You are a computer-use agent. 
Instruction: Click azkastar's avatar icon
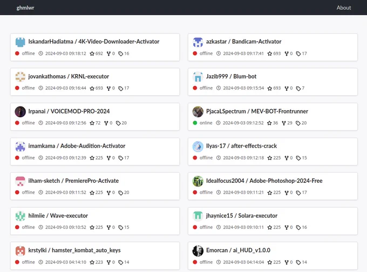(198, 42)
